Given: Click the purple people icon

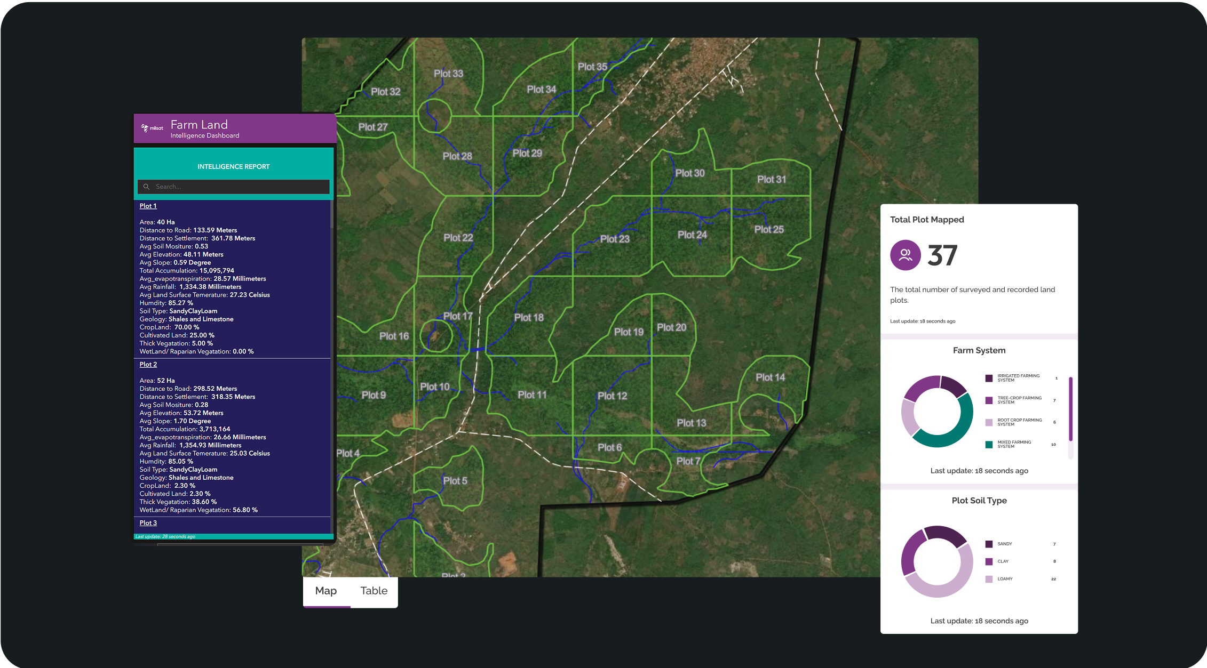Looking at the screenshot, I should click(x=905, y=255).
